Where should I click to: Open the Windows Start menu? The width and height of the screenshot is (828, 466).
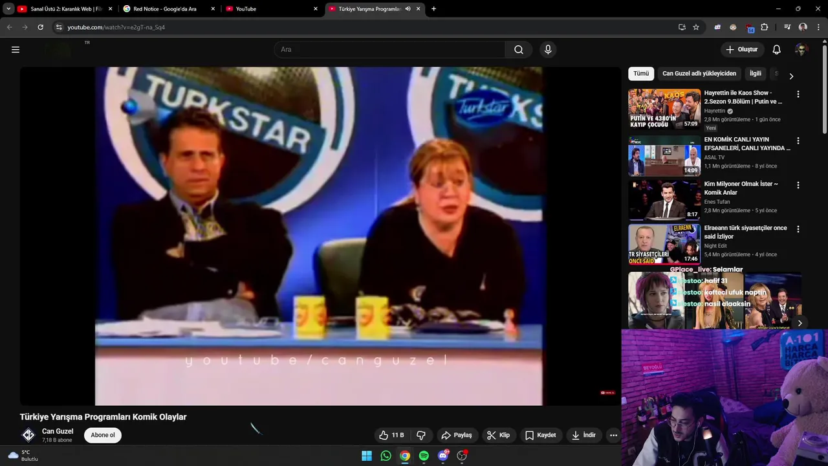(367, 456)
